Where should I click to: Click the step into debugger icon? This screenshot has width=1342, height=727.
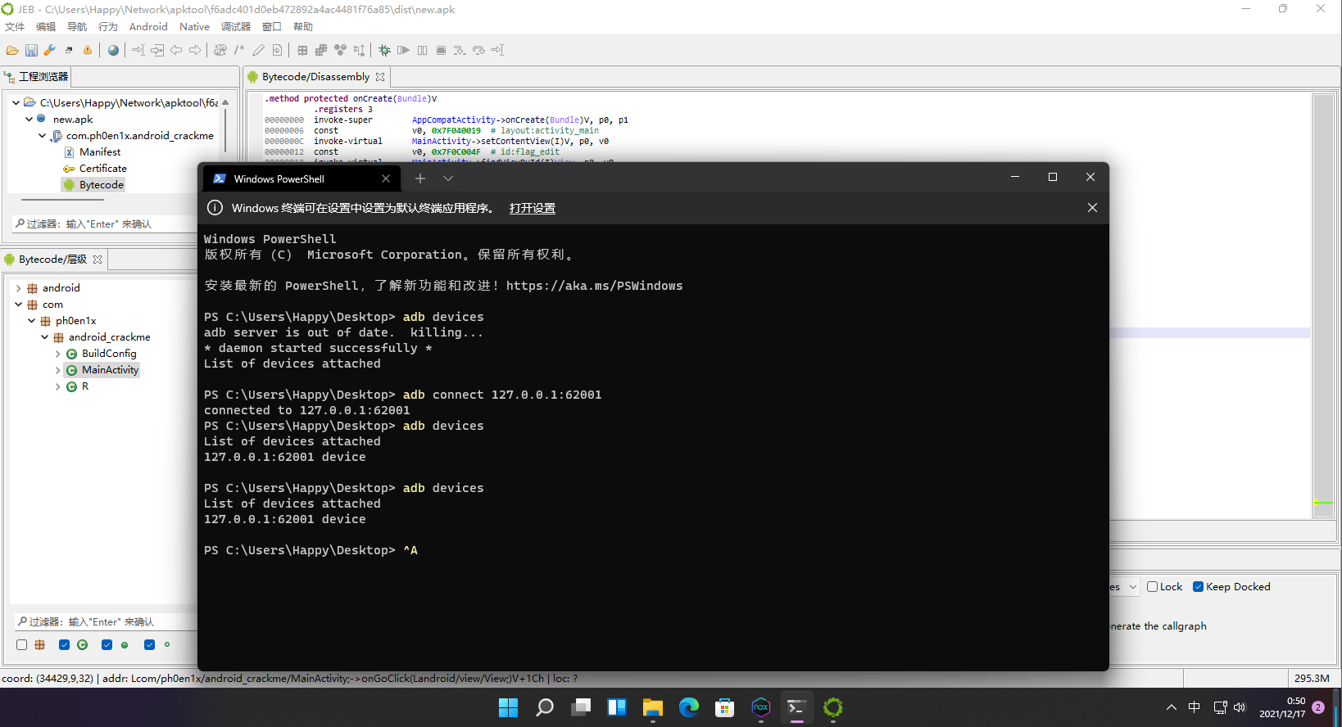click(460, 51)
